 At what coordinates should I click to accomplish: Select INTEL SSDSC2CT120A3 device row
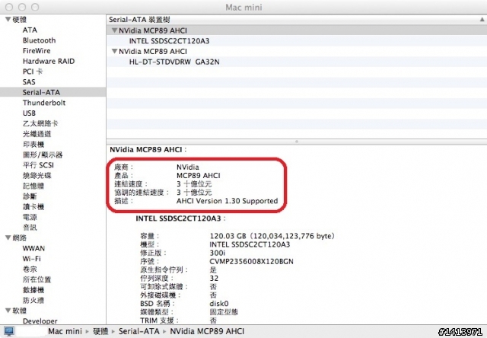click(x=297, y=41)
